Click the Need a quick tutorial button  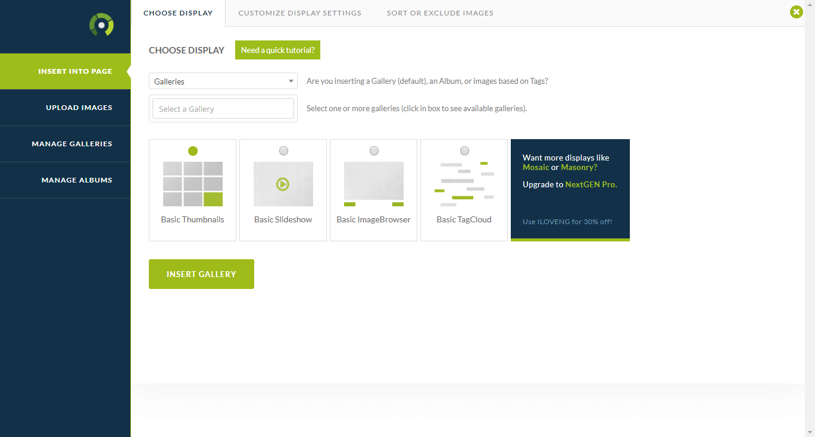point(277,51)
